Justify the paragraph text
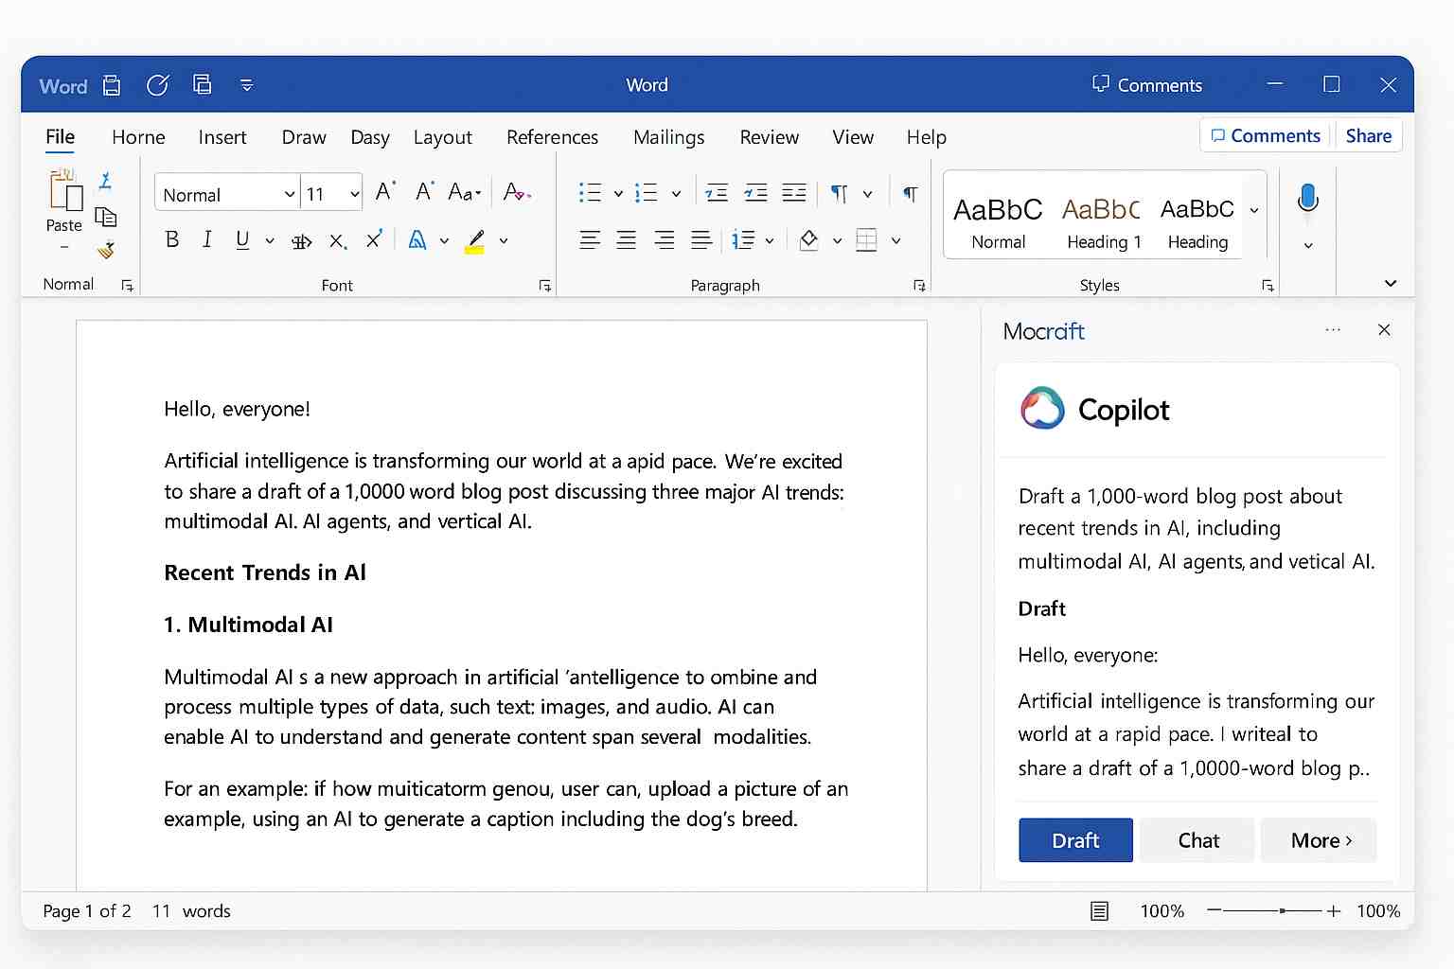Viewport: 1454px width, 969px height. 701,239
